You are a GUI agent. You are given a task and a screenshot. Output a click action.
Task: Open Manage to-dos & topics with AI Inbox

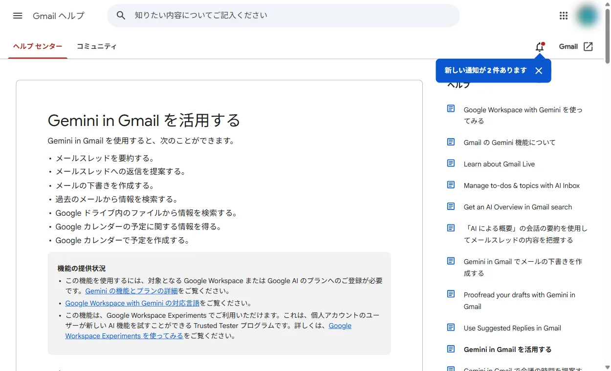point(522,185)
